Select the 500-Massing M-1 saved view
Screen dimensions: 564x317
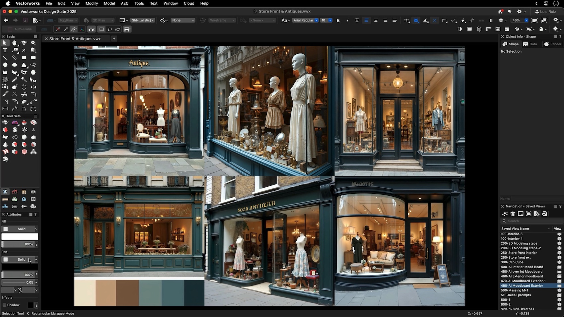514,290
